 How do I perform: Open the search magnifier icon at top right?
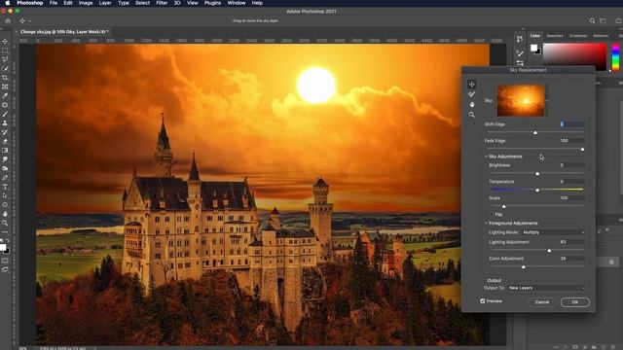click(592, 20)
